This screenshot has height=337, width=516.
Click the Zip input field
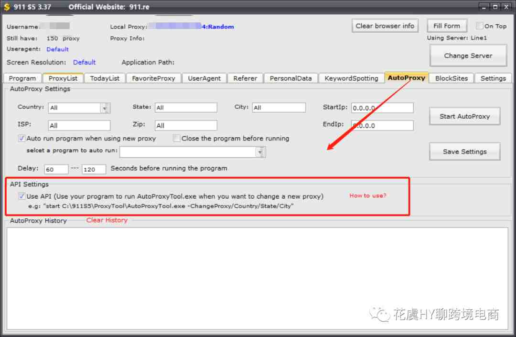tap(186, 125)
